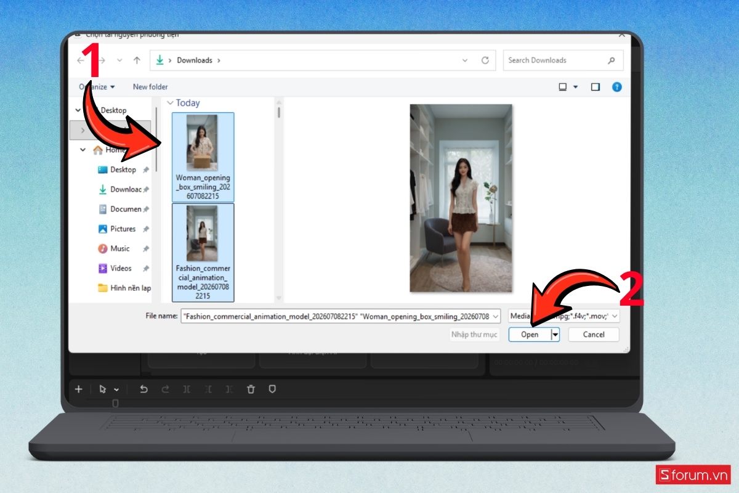Click the Fashion_commercial_animation_model file name
The width and height of the screenshot is (739, 493).
[x=203, y=282]
